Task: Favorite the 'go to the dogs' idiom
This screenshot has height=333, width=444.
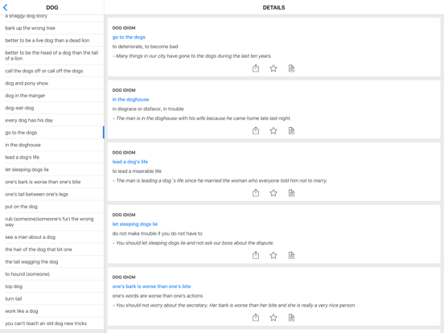Action: click(273, 68)
